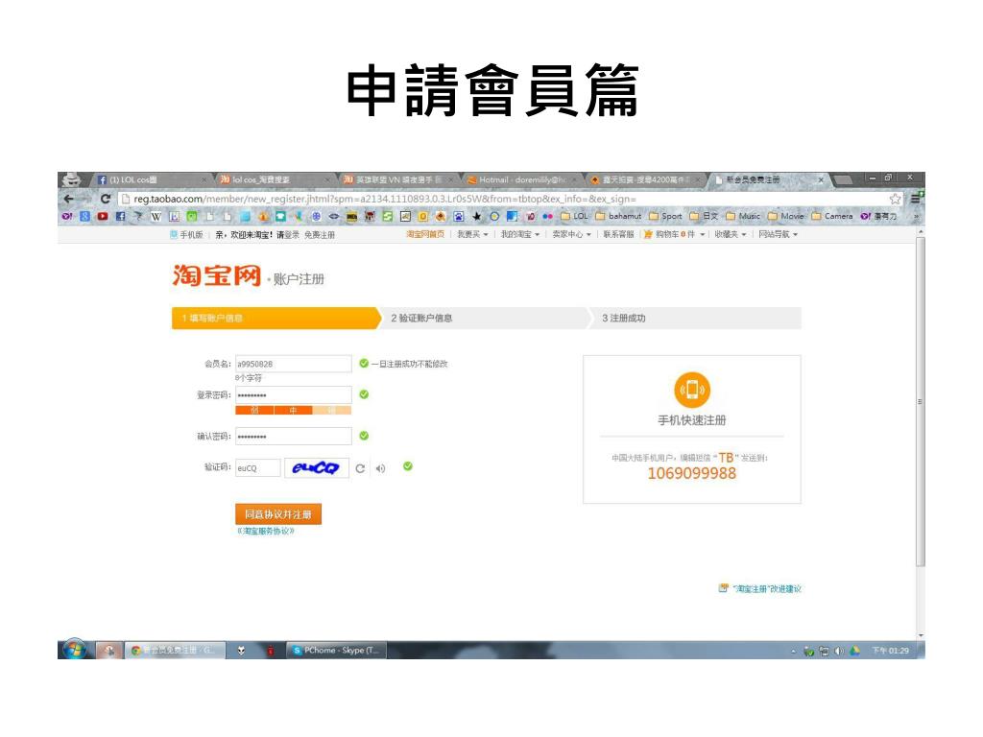Open the 联系客服 link
Viewport: 983px width, 737px height.
pos(618,234)
